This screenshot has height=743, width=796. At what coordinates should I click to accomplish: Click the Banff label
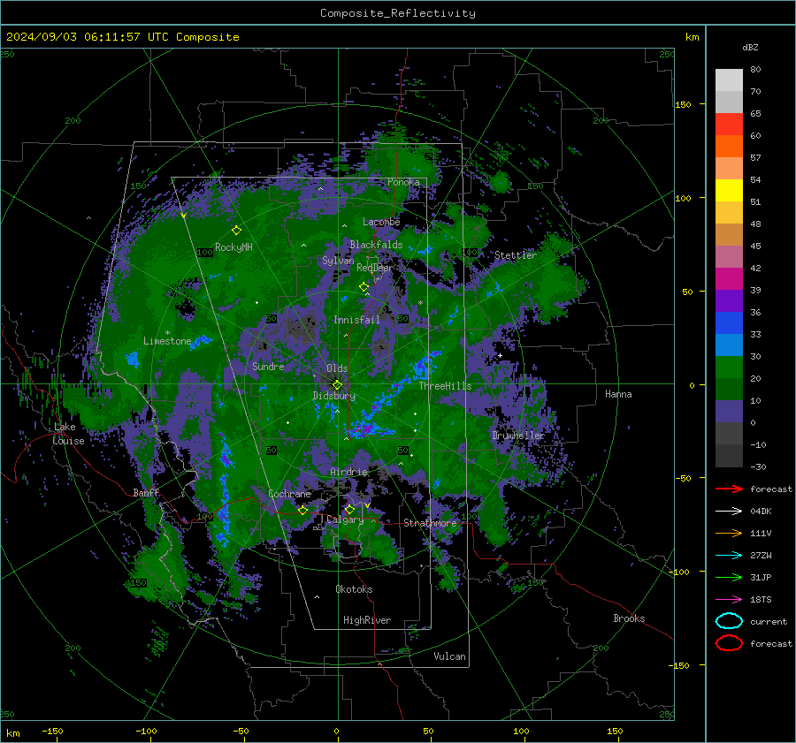[x=146, y=492]
